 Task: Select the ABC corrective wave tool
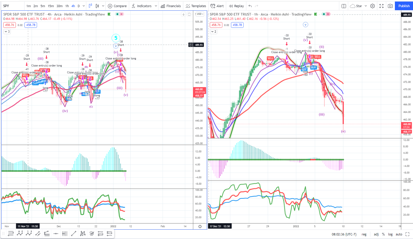point(20,233)
